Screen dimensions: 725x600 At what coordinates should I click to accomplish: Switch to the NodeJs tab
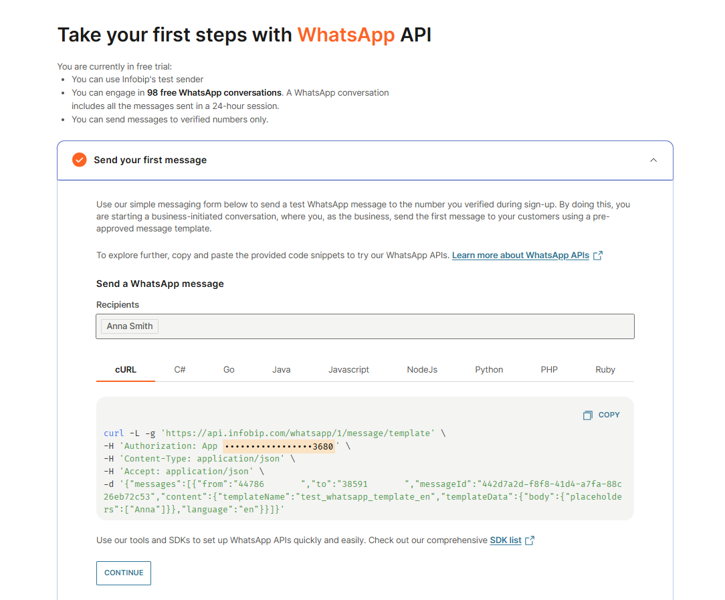click(x=422, y=370)
